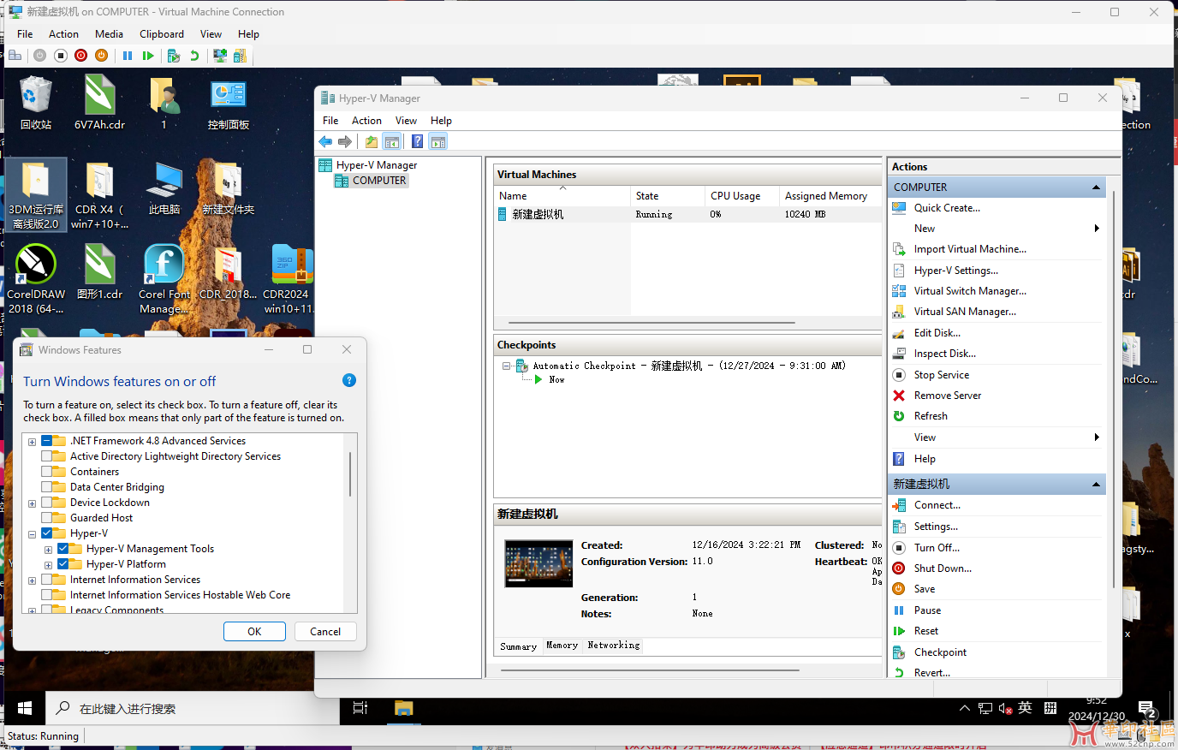Viewport: 1178px width, 750px height.
Task: Open Virtual Switch Manager... action
Action: pyautogui.click(x=970, y=291)
